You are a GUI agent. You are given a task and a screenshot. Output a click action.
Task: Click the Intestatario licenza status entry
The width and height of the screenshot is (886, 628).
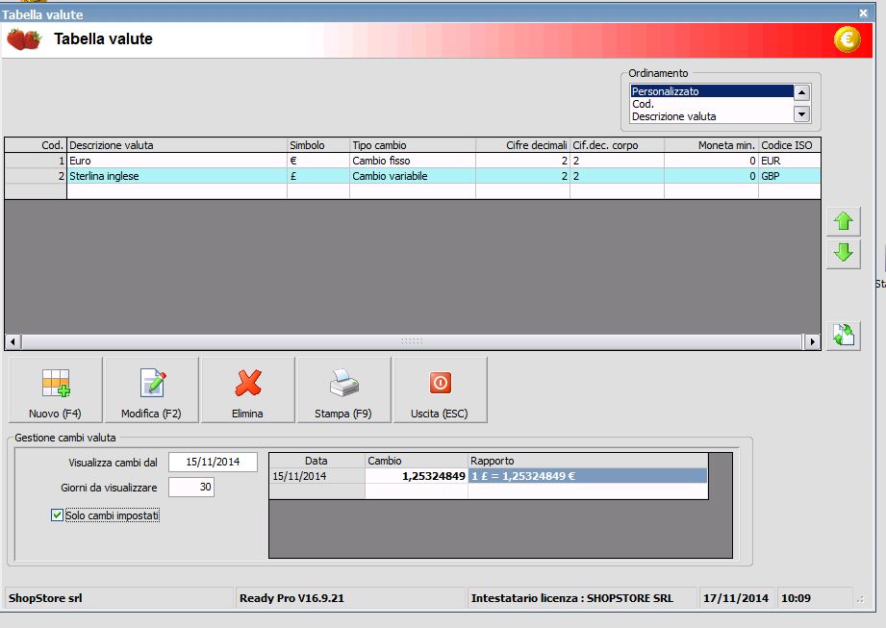click(x=582, y=598)
